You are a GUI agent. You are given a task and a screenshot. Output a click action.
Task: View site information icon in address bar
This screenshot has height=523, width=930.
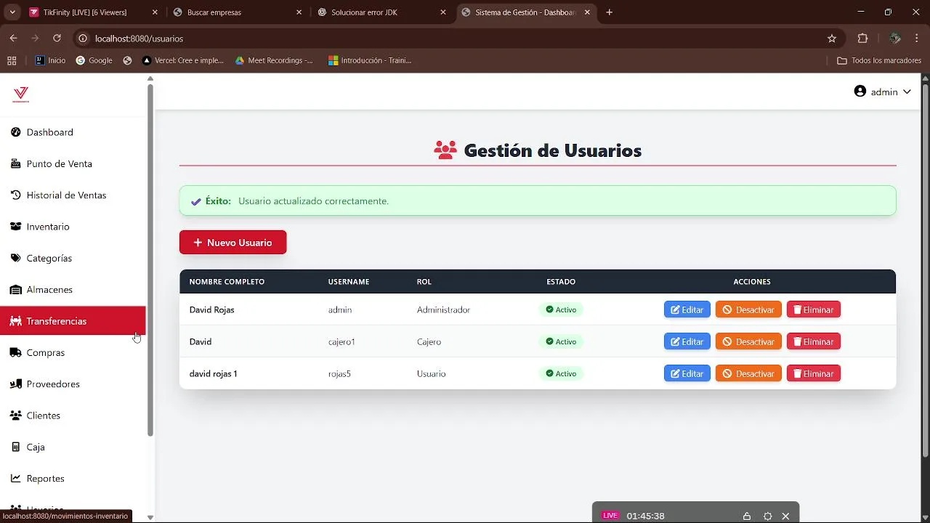pyautogui.click(x=83, y=38)
